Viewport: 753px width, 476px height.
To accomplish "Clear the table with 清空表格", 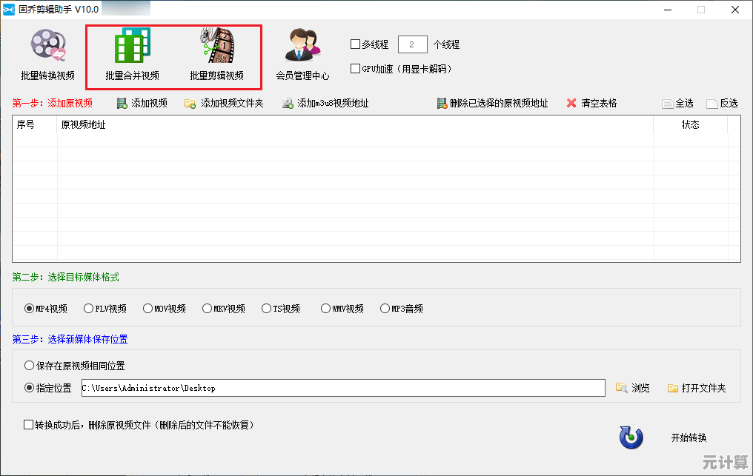I will pos(591,104).
